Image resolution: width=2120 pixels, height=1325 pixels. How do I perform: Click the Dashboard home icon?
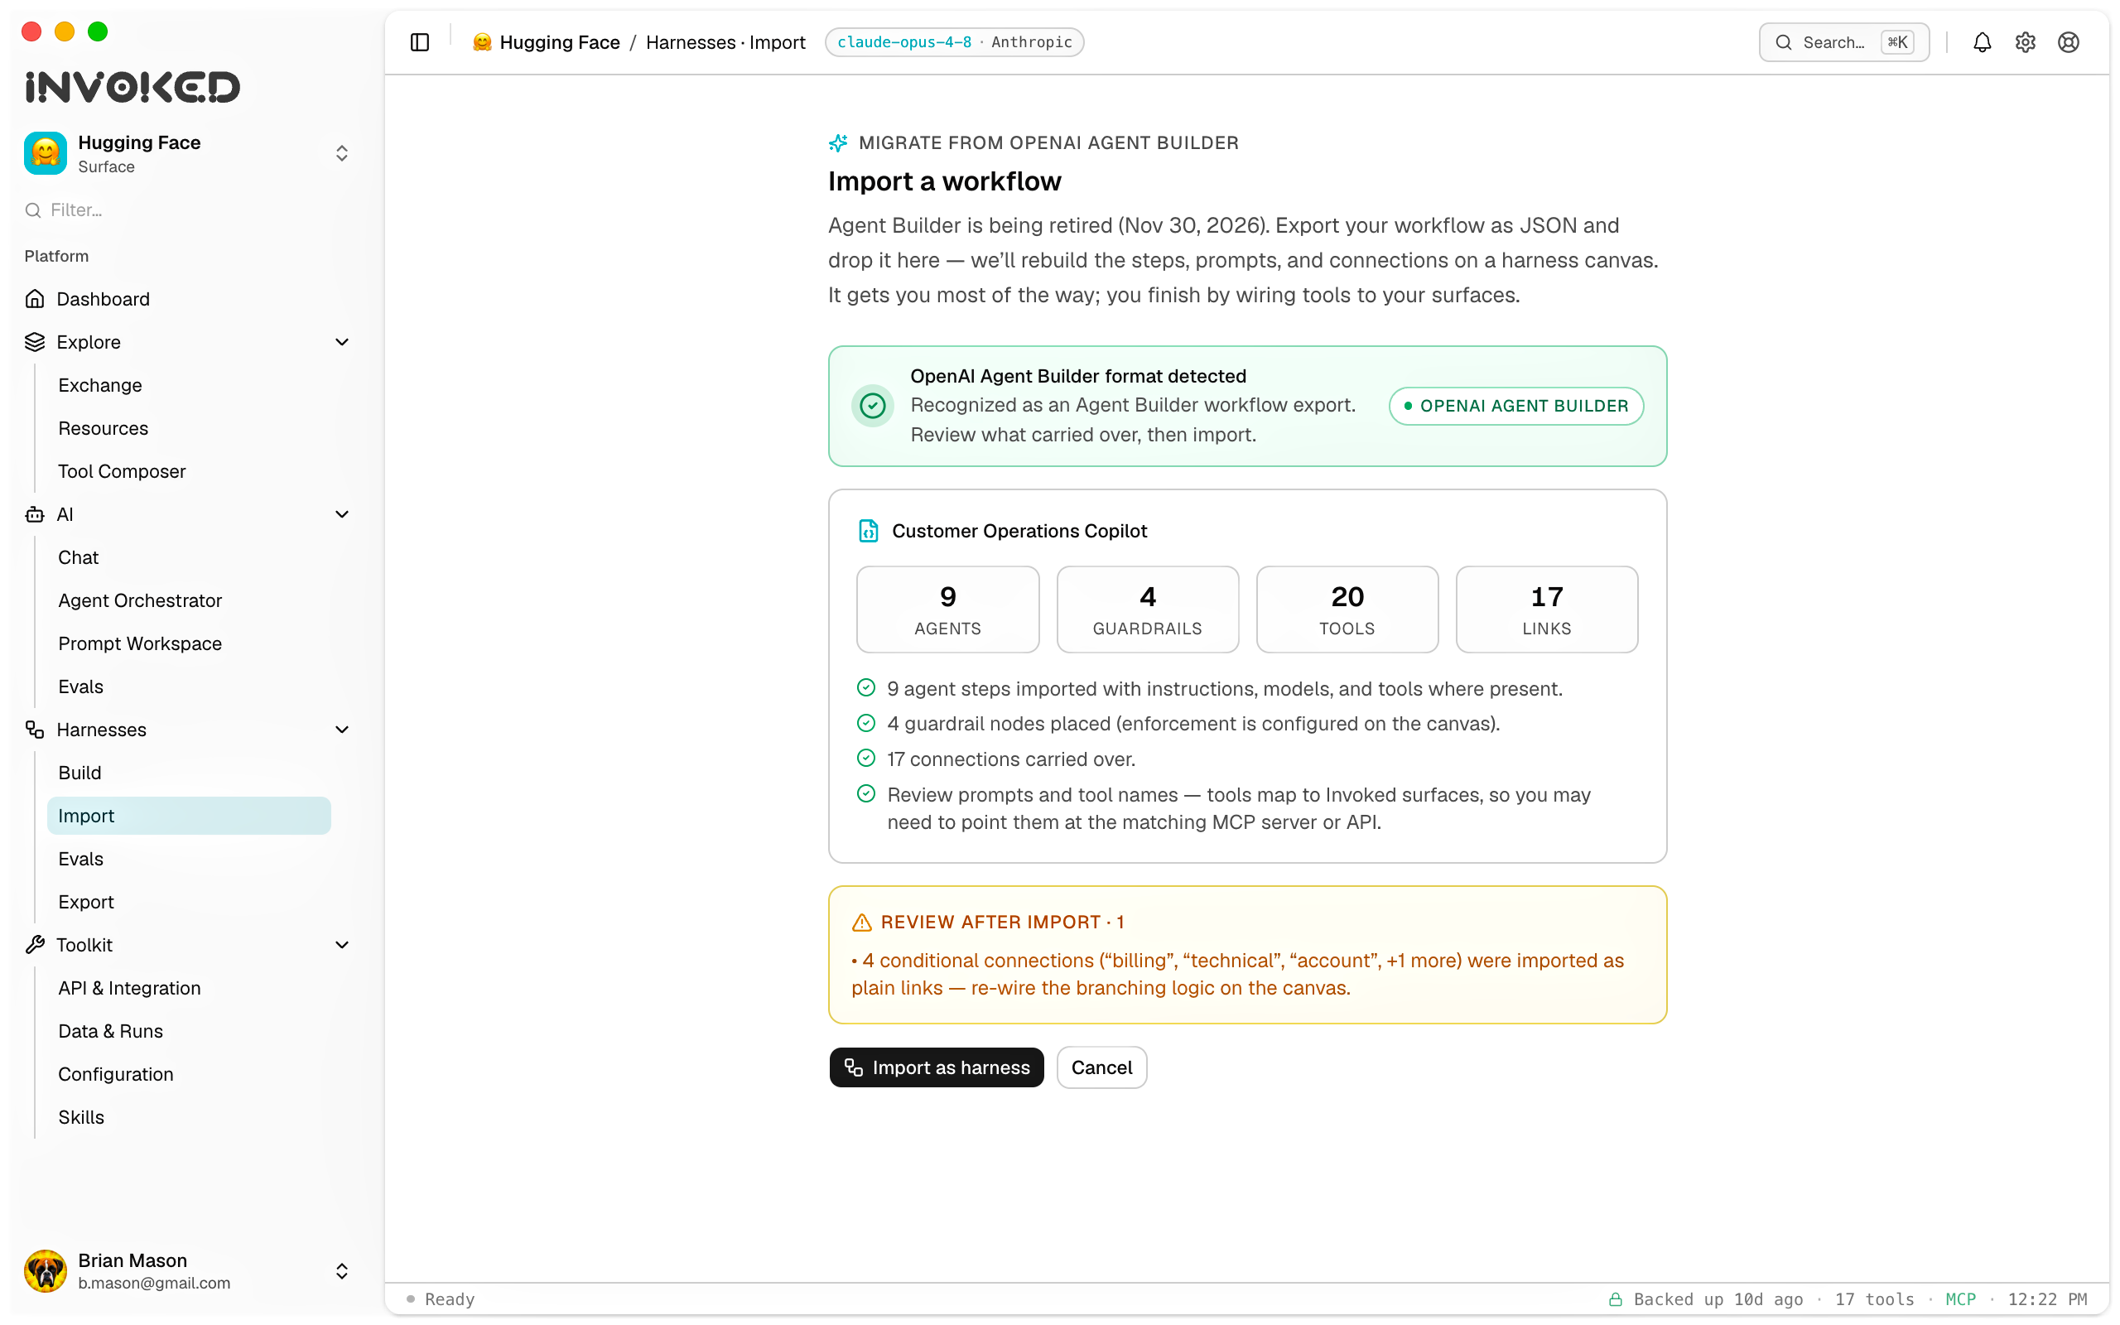coord(34,299)
